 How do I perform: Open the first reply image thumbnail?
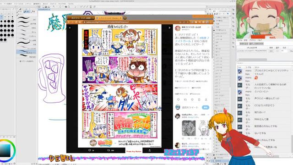(x=189, y=128)
